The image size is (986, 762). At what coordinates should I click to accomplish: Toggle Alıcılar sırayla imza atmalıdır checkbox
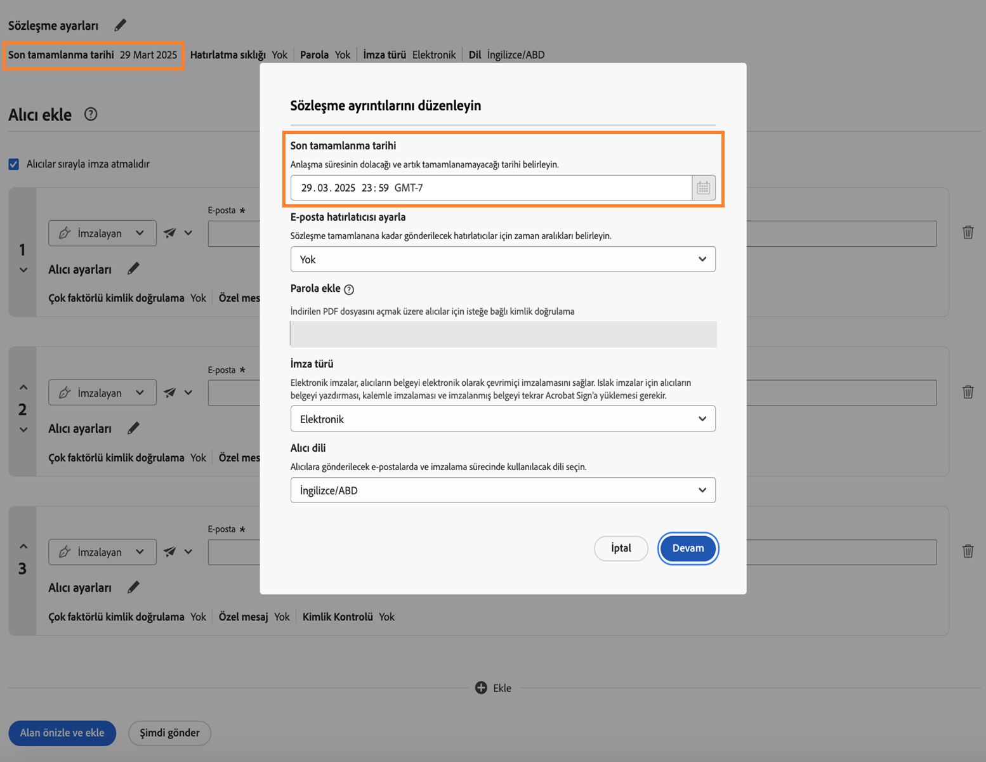click(14, 164)
